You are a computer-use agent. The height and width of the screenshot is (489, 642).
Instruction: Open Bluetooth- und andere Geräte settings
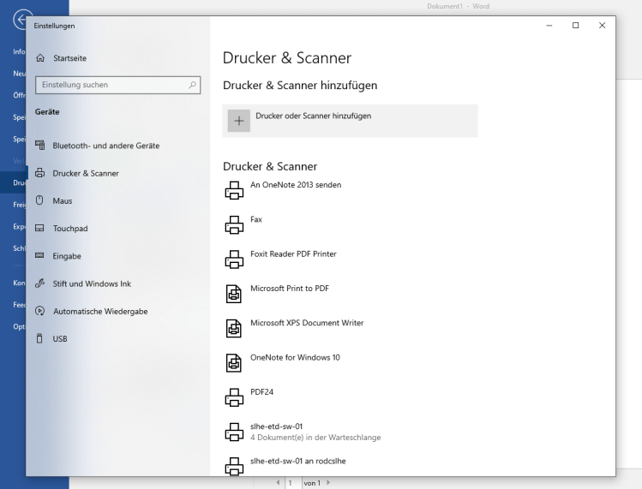(105, 146)
